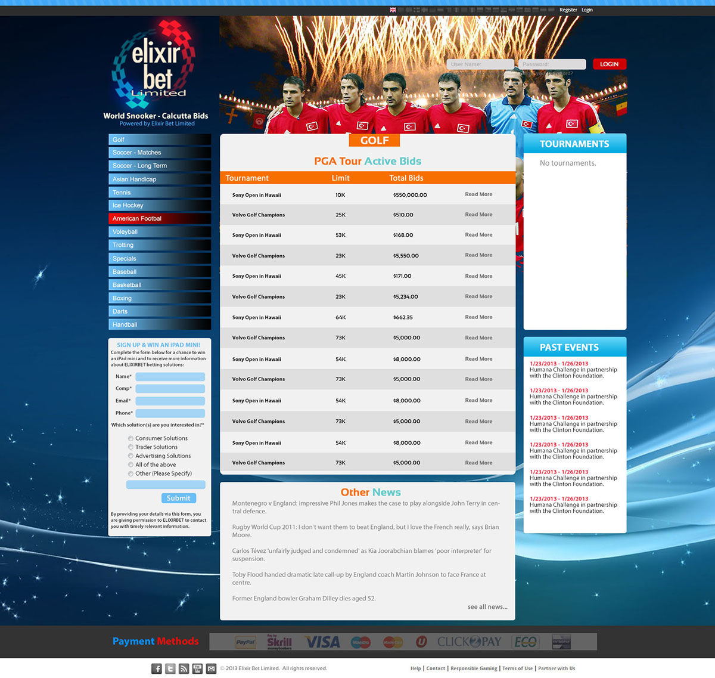The height and width of the screenshot is (678, 715).
Task: Click the EntroPay payment logo
Action: tap(561, 642)
